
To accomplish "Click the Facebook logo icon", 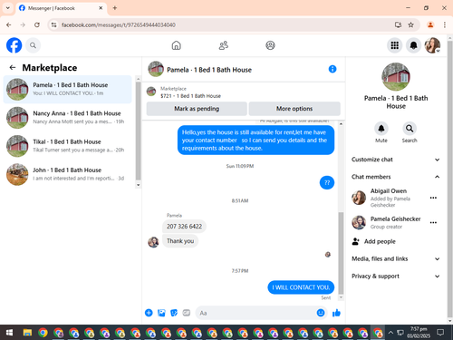I will 14,45.
